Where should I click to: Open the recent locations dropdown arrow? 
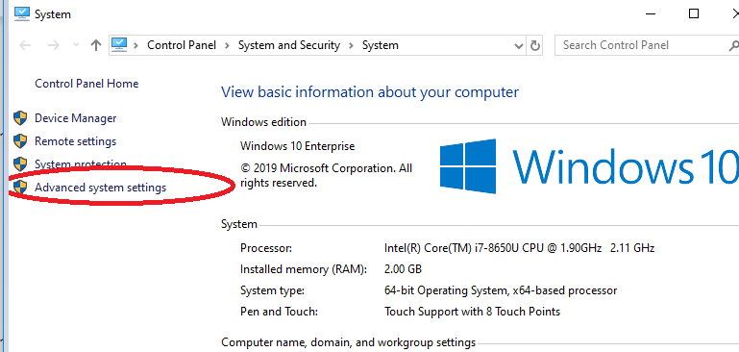pyautogui.click(x=76, y=45)
